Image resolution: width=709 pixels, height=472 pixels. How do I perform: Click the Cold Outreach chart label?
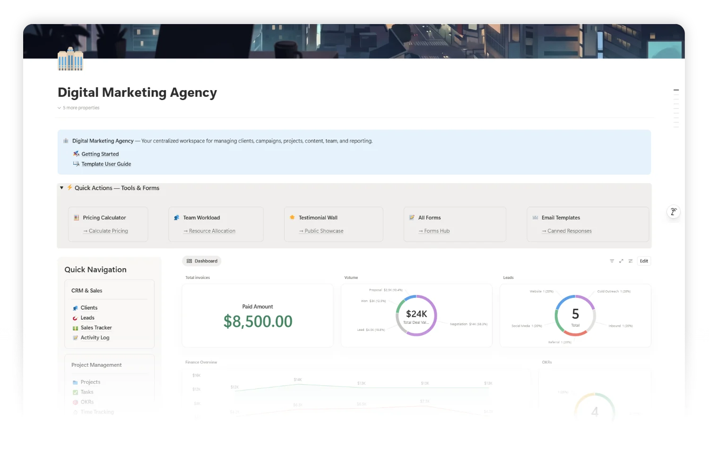click(614, 291)
